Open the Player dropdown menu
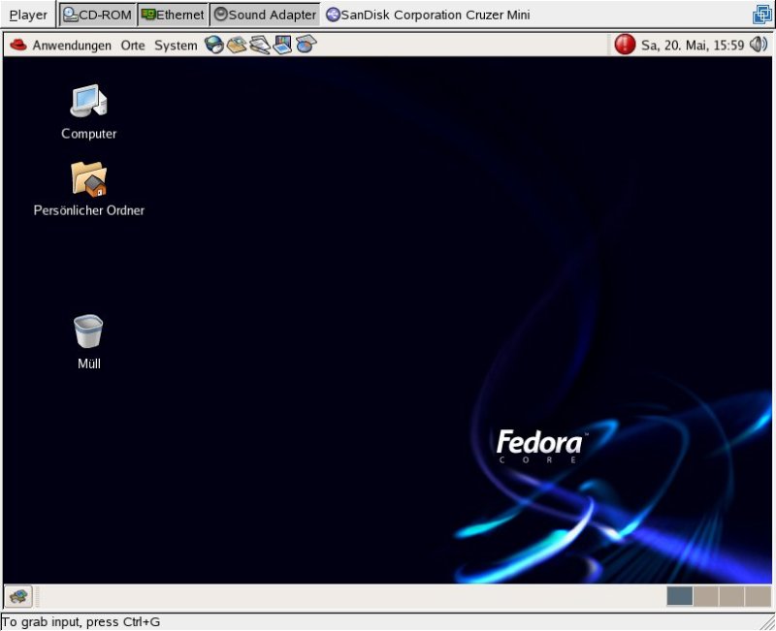This screenshot has width=776, height=631. (28, 15)
